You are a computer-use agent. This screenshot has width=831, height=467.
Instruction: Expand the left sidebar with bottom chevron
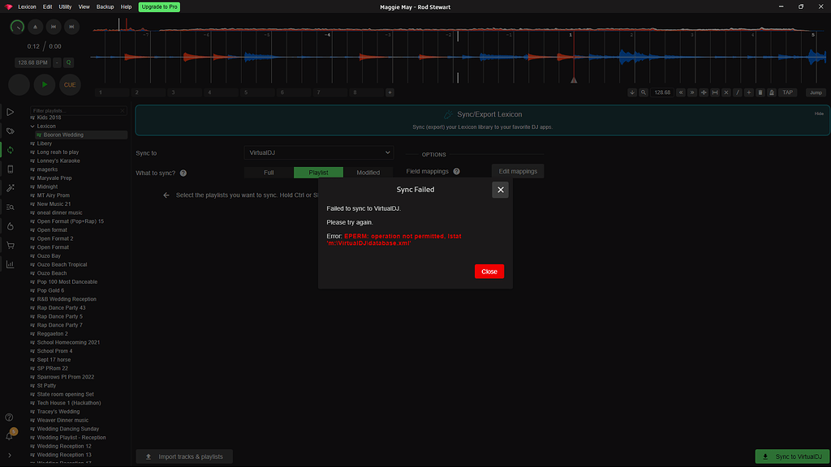(x=10, y=456)
